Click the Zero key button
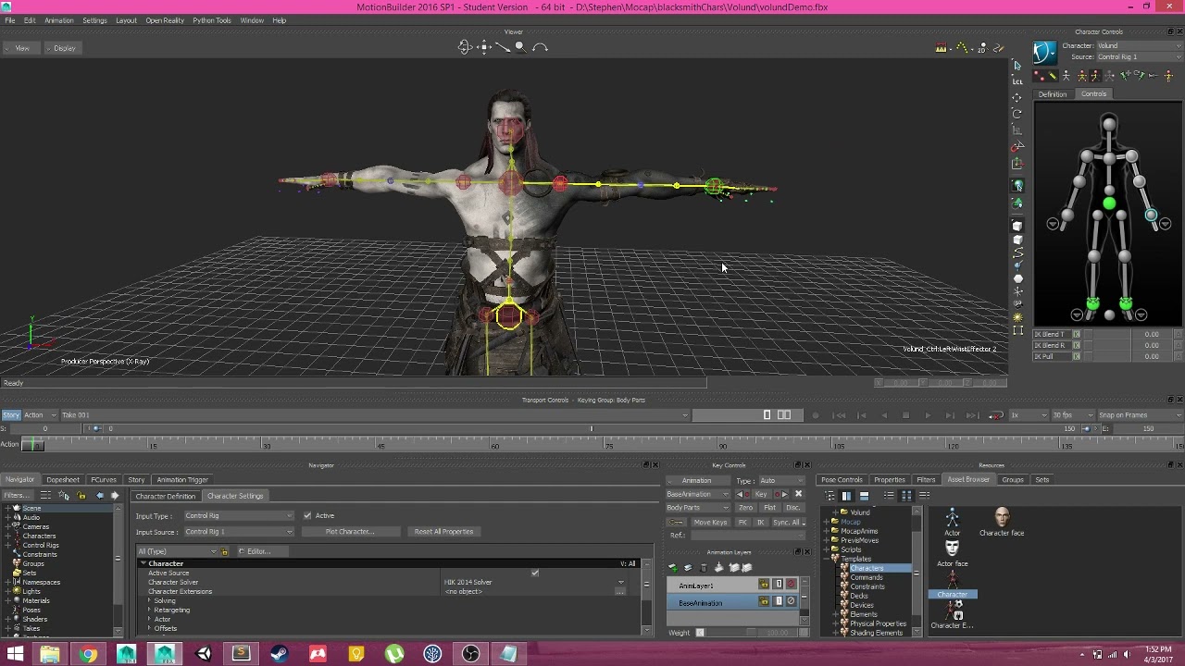This screenshot has width=1185, height=666. (745, 508)
